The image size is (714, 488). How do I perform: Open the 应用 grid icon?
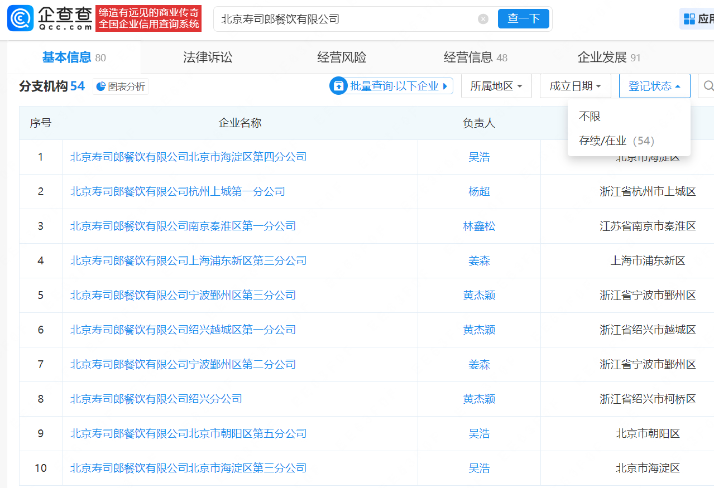689,19
